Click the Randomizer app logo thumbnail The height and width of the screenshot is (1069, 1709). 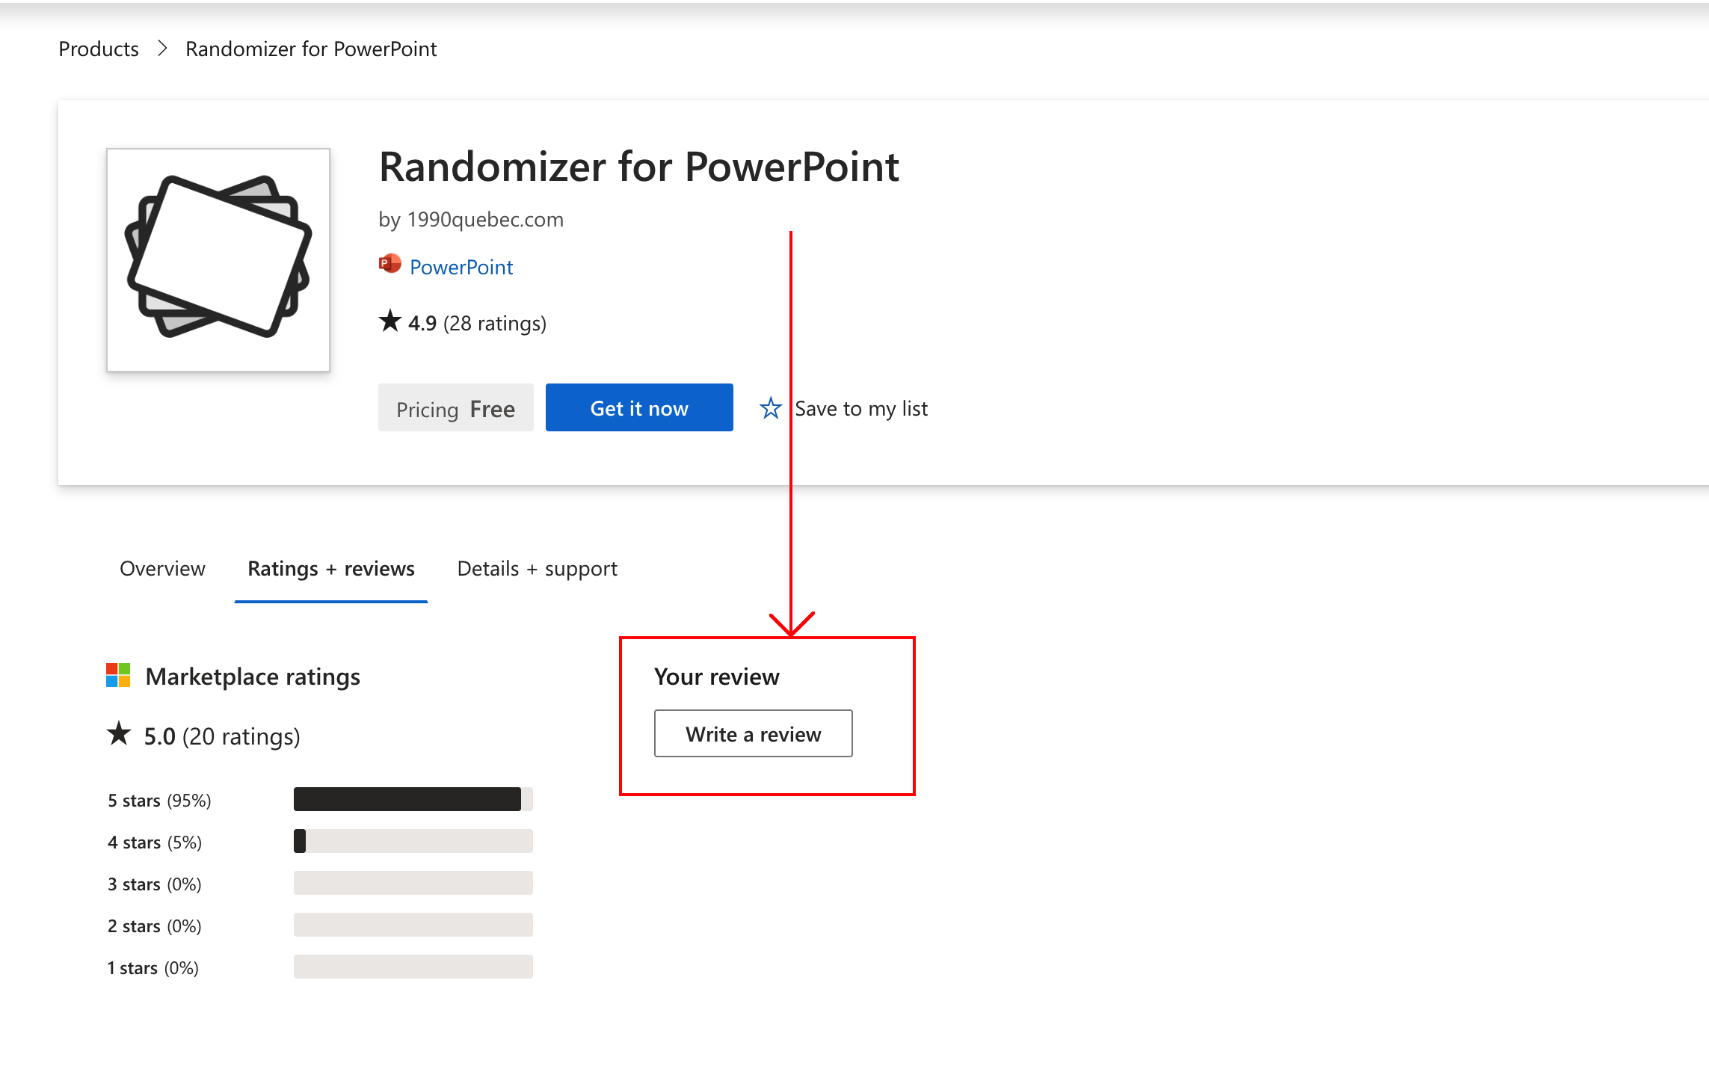click(x=218, y=259)
